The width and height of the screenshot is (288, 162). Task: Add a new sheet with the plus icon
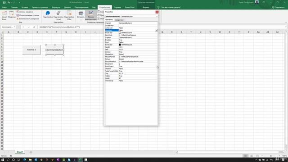point(31,152)
